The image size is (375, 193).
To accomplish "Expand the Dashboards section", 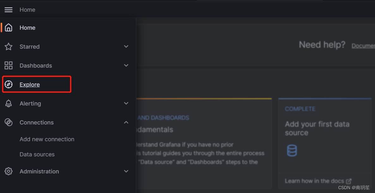I will (126, 65).
